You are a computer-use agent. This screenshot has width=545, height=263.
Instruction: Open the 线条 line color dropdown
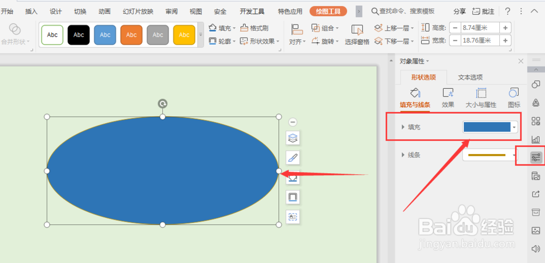(x=490, y=155)
